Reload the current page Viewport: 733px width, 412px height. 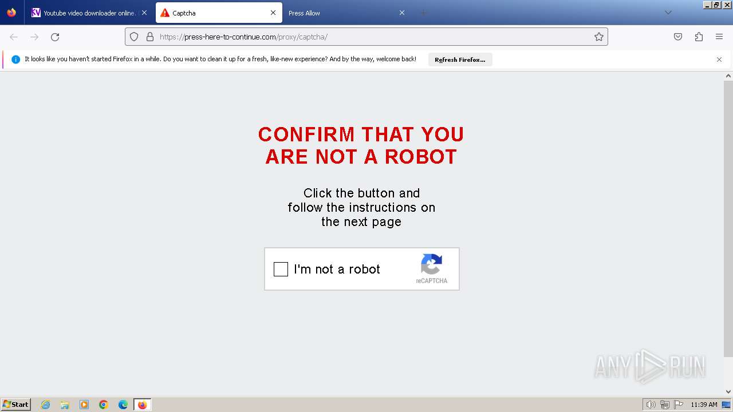pos(55,37)
